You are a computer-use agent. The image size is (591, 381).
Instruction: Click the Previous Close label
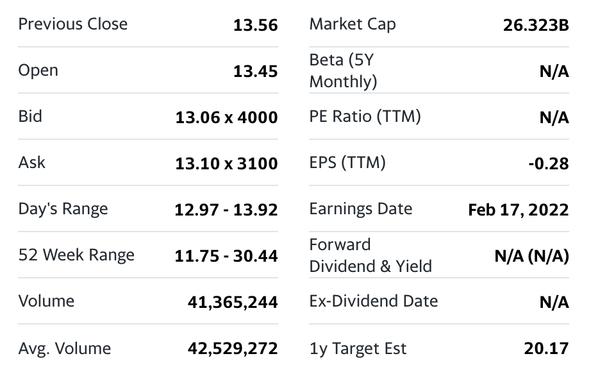[72, 24]
